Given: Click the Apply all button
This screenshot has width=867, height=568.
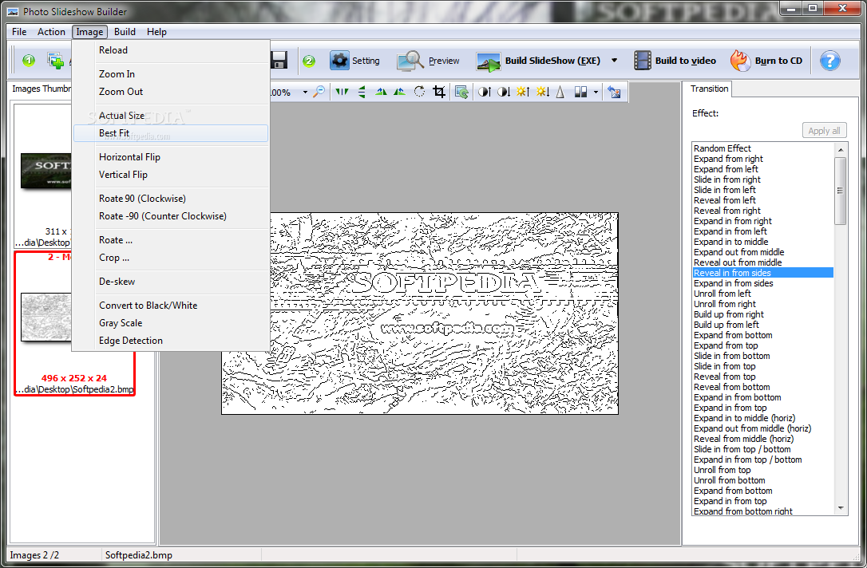Looking at the screenshot, I should [x=824, y=131].
